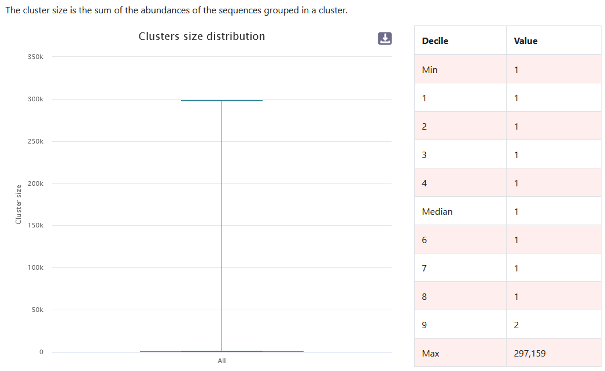Screen dimensions: 605x371
Task: Click the download arrow inside the tray symbol
Action: tap(384, 38)
